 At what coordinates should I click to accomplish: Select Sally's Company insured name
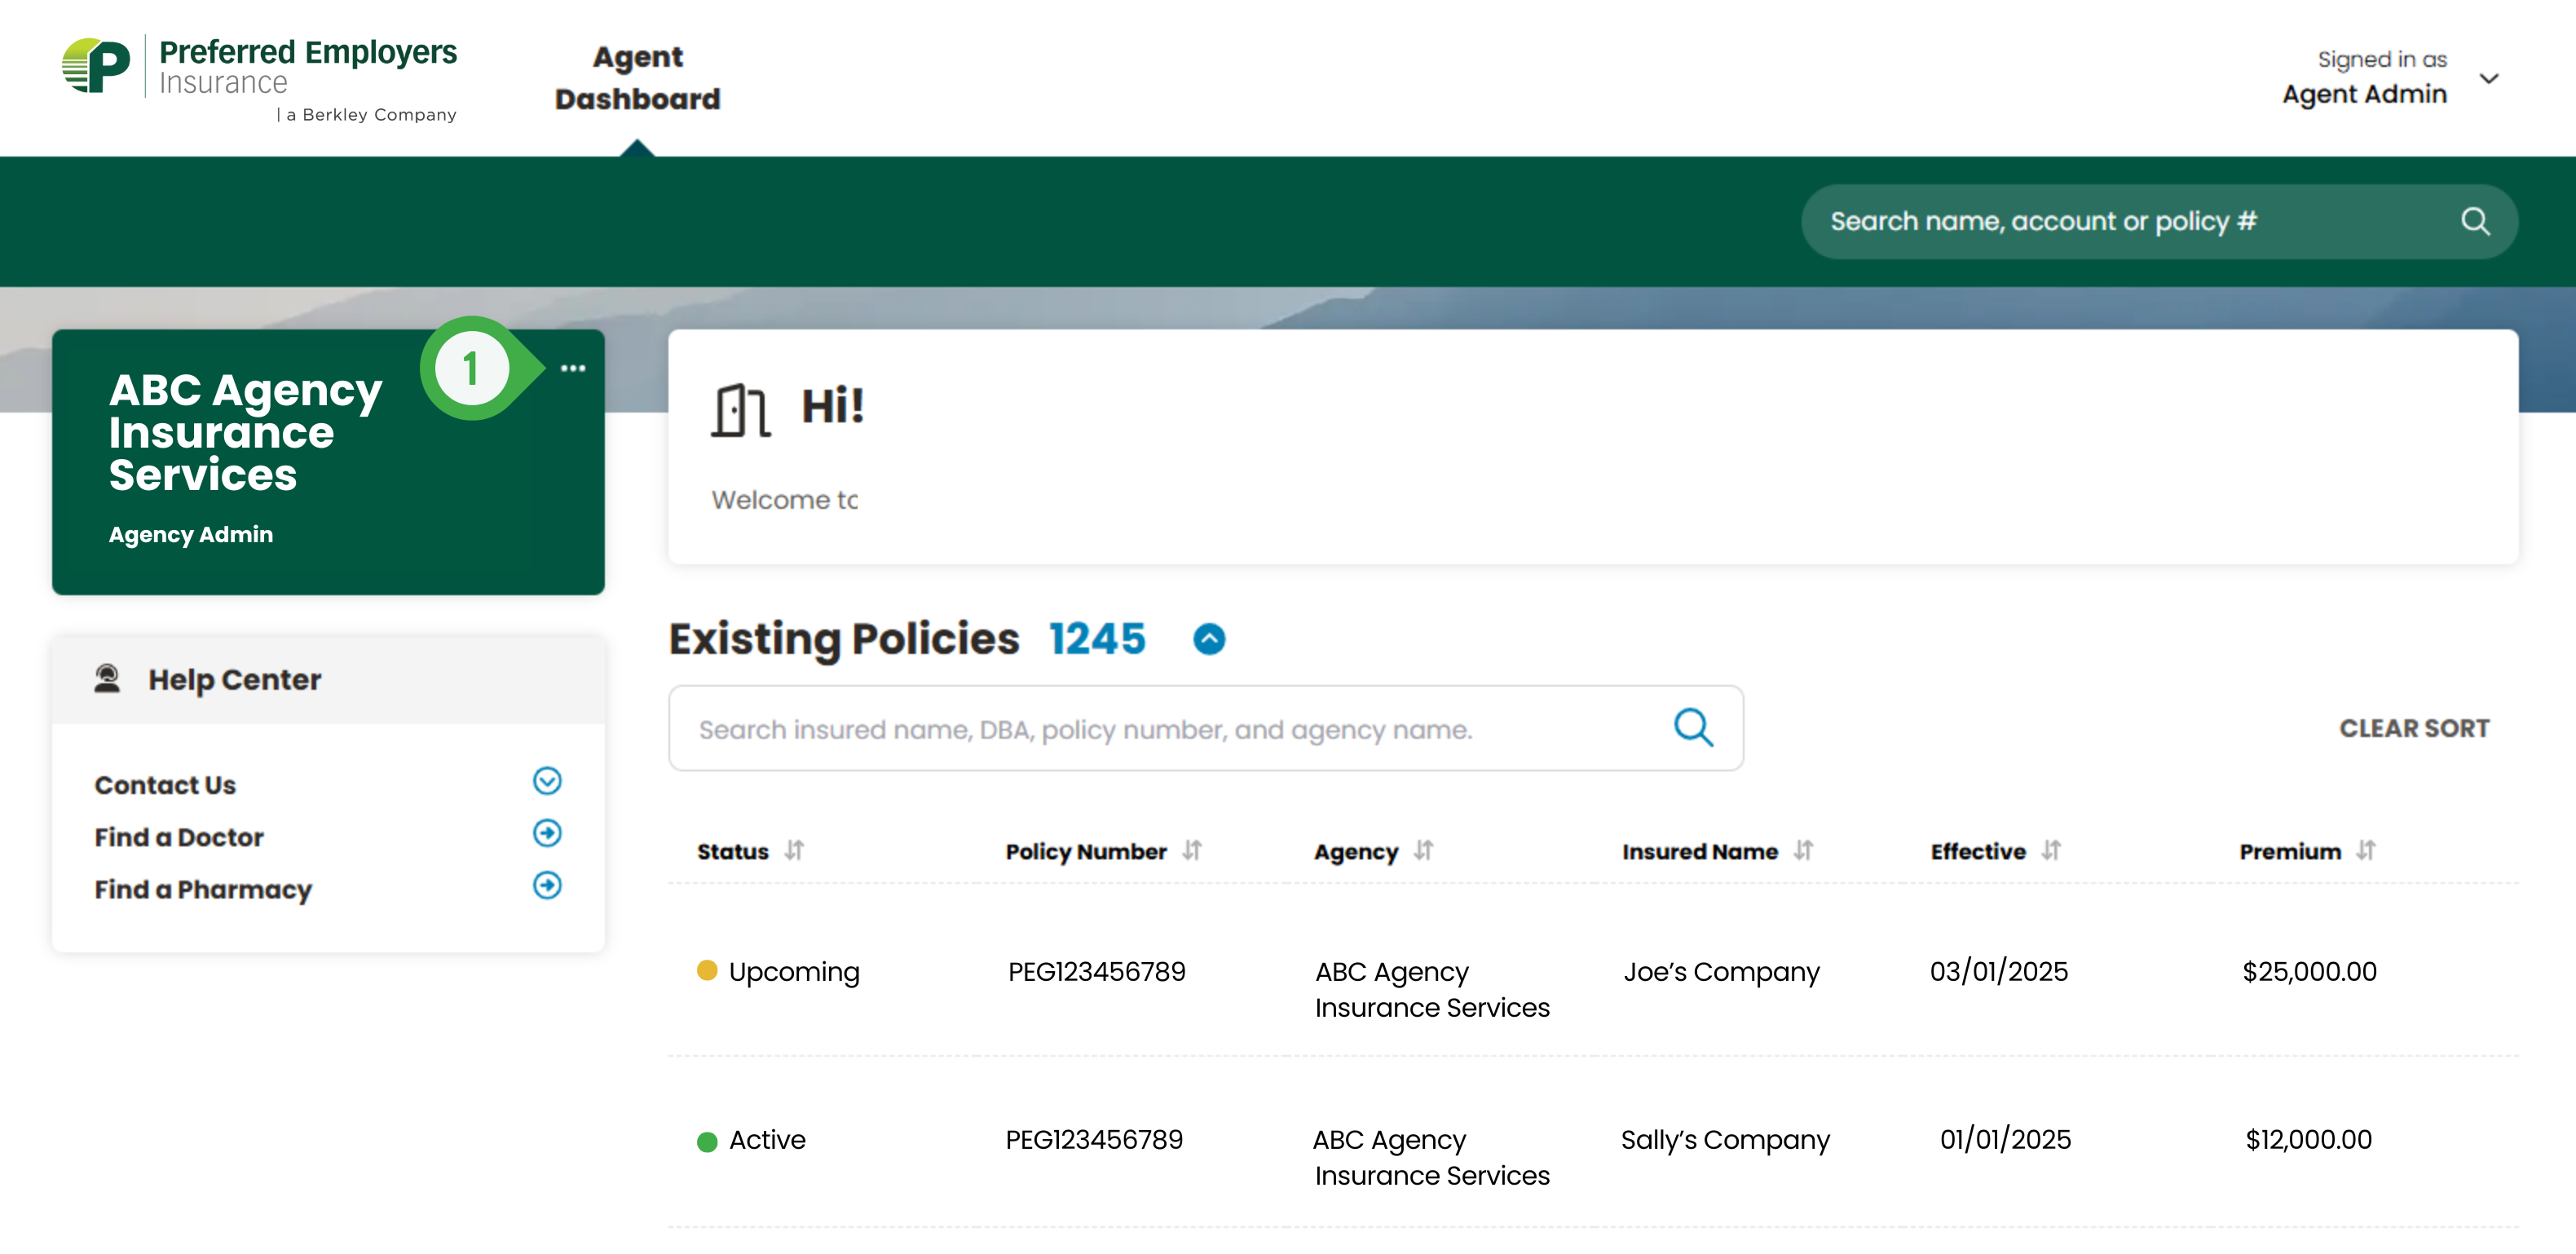click(1725, 1140)
